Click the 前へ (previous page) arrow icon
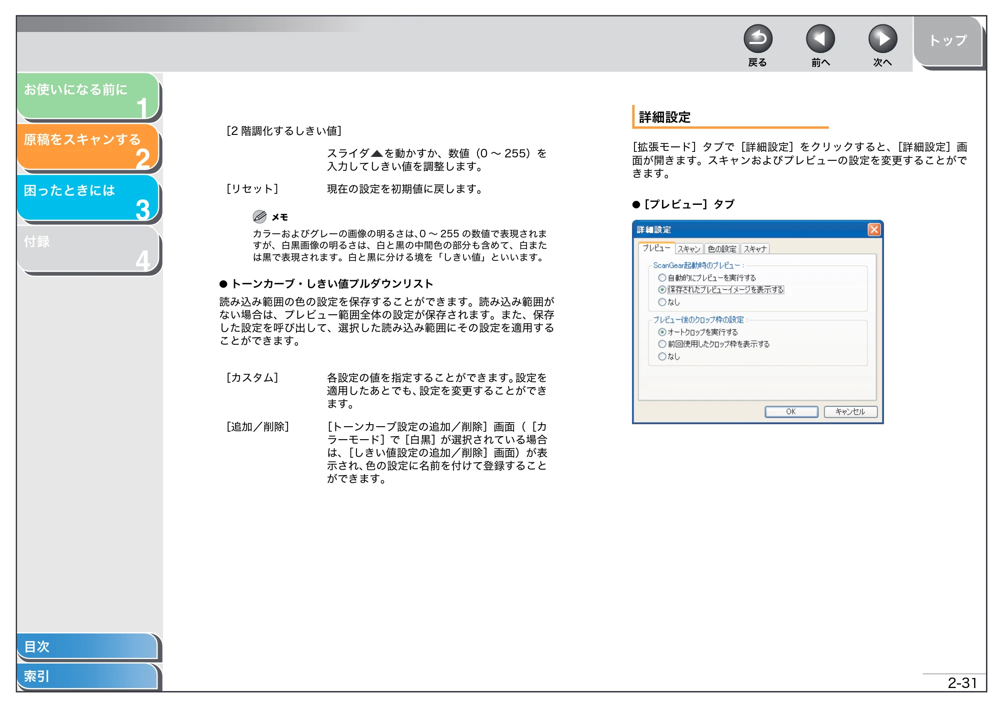This screenshot has width=1000, height=707. click(x=820, y=39)
